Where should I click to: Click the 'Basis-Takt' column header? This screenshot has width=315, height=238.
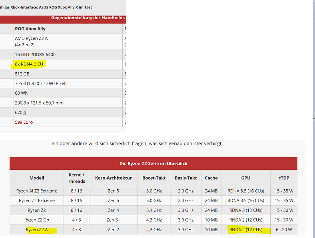(x=185, y=178)
